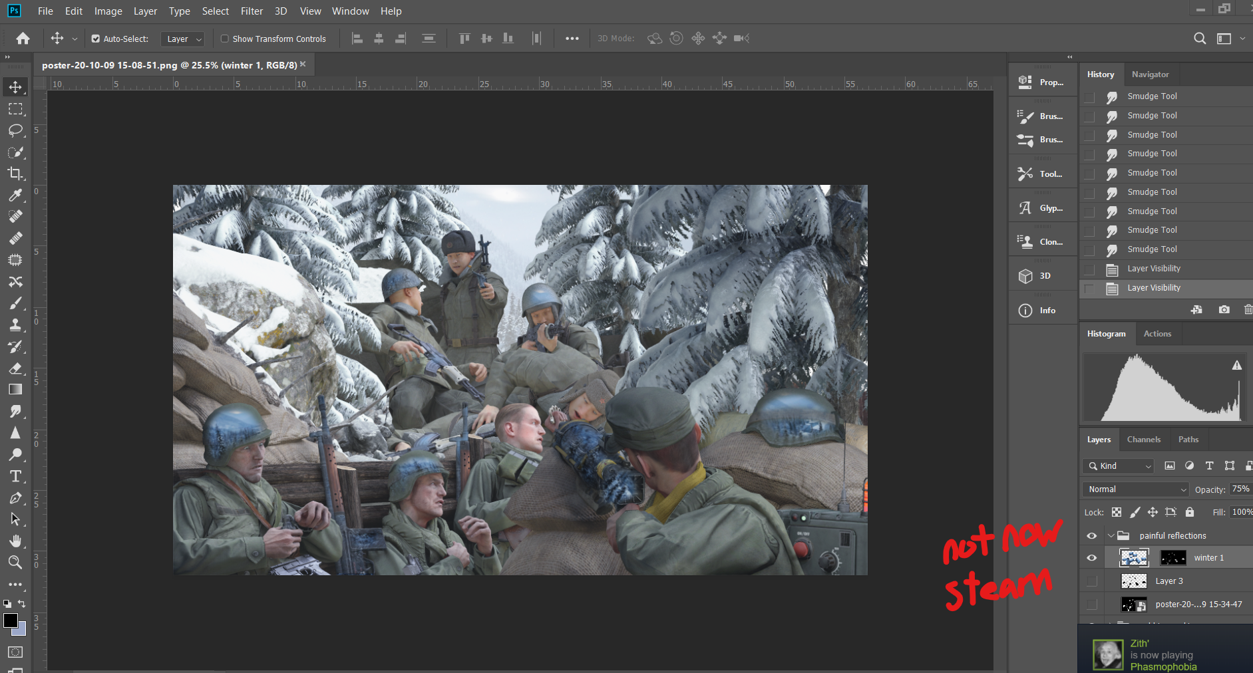Open the Image menu

[108, 11]
